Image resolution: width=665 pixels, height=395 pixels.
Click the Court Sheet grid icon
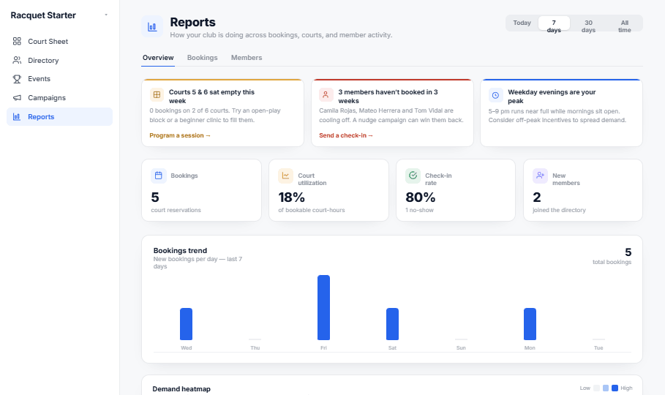tap(17, 41)
